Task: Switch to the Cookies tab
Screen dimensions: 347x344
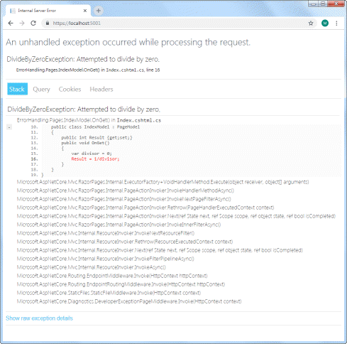Action: (70, 90)
